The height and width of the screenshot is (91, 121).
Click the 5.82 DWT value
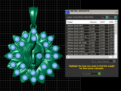103,31
